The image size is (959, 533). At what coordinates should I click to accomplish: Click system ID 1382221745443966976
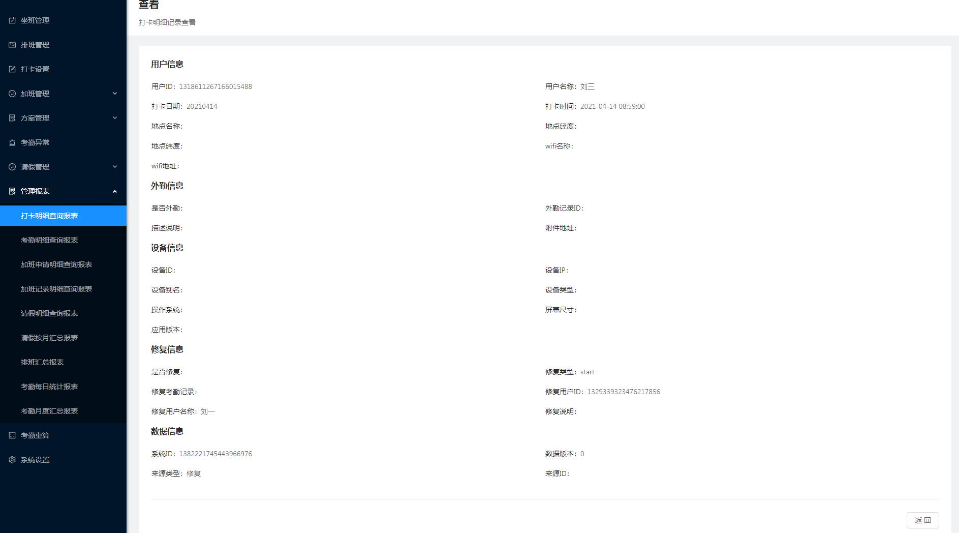click(x=215, y=454)
